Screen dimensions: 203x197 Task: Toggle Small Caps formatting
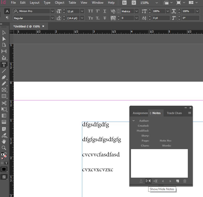pyautogui.click(x=90, y=18)
